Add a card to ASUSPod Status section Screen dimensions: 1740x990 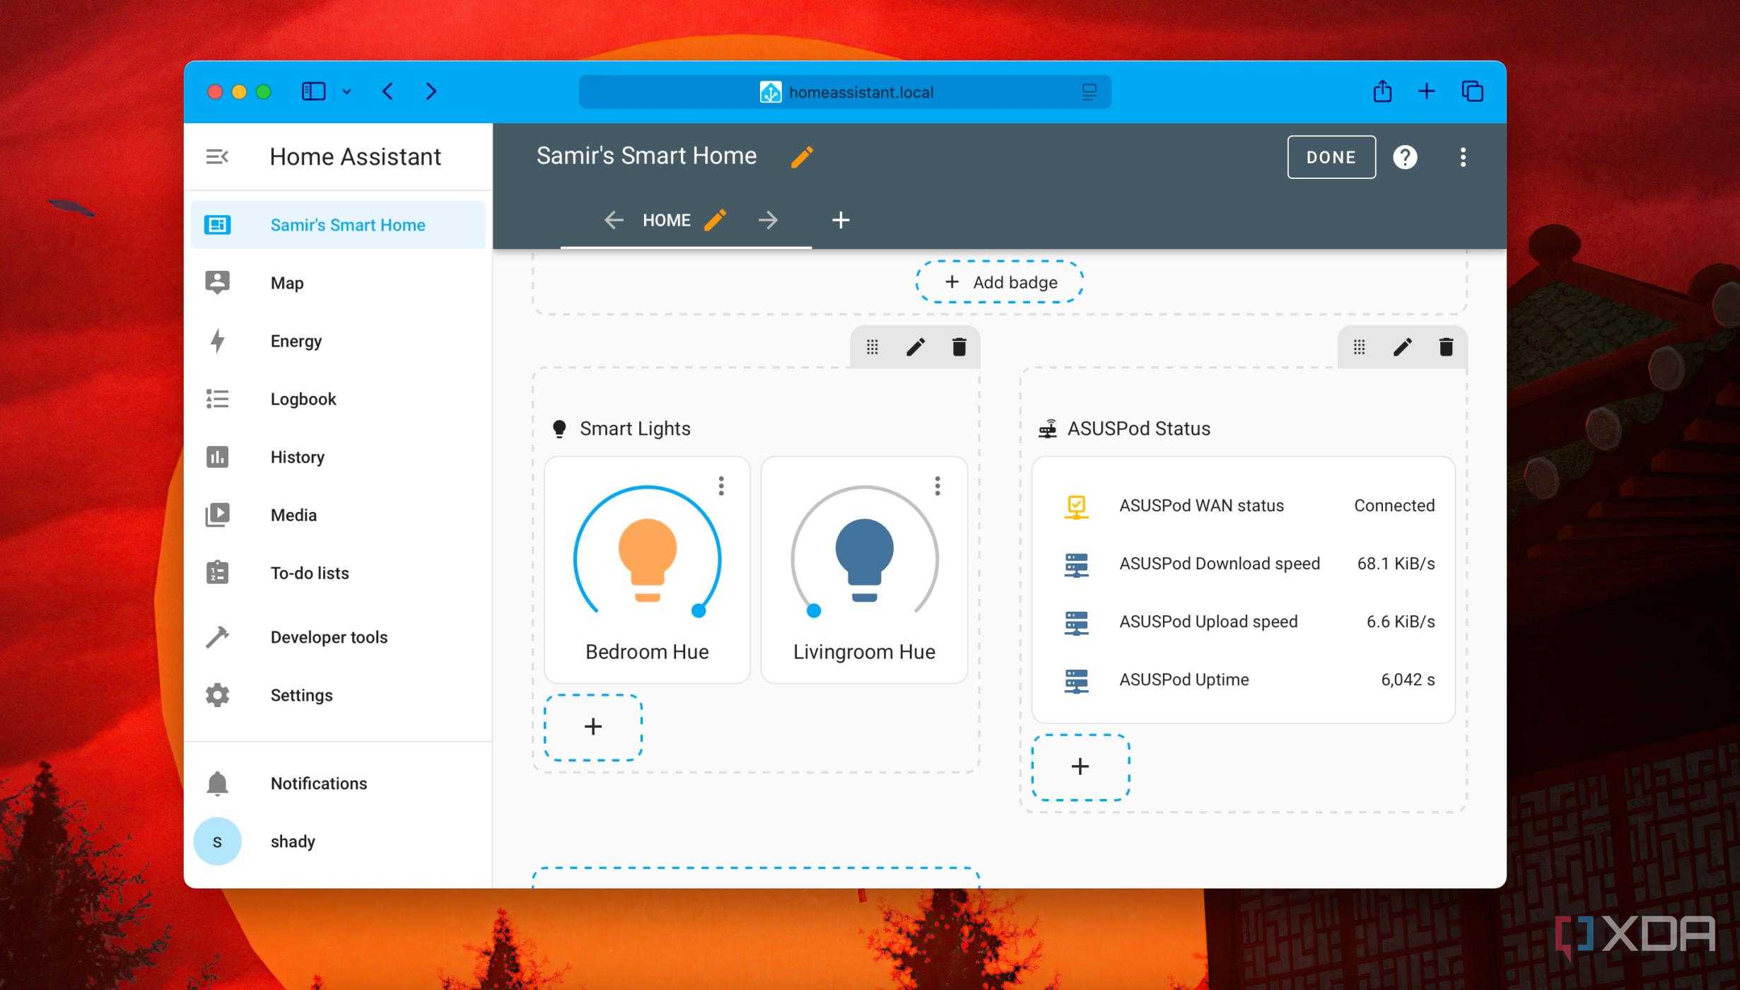pyautogui.click(x=1080, y=767)
